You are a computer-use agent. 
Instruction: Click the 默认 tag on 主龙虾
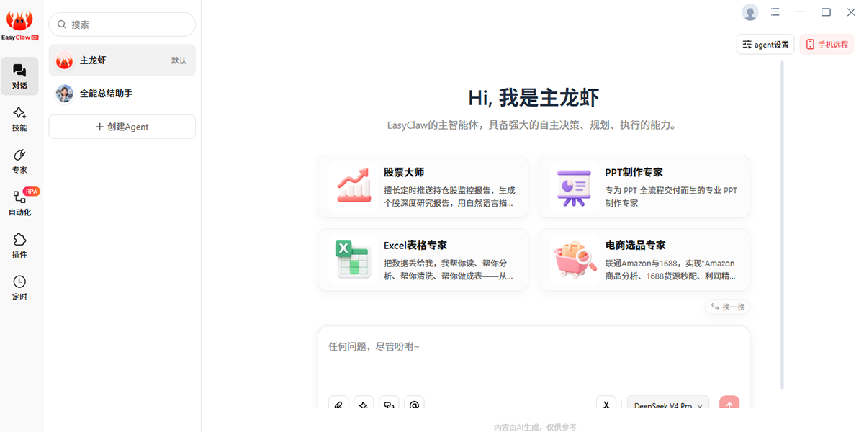point(179,60)
